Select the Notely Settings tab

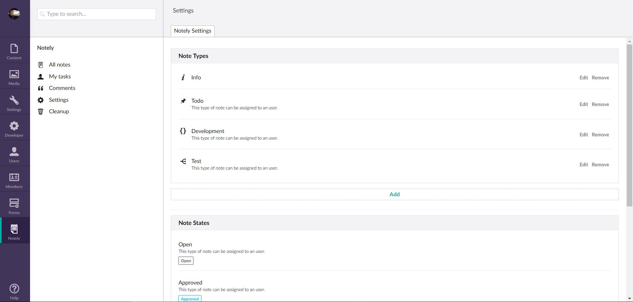pos(193,31)
